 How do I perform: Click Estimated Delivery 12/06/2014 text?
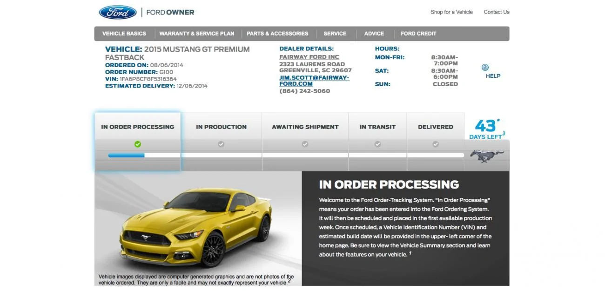click(x=156, y=86)
